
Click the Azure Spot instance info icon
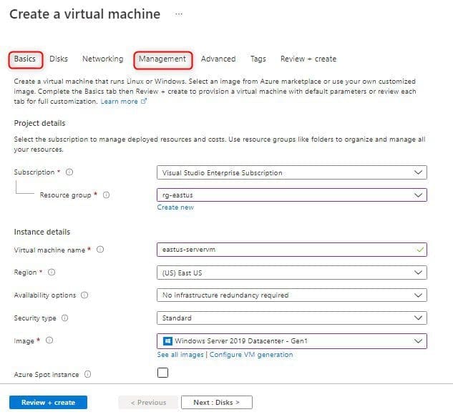pos(87,374)
